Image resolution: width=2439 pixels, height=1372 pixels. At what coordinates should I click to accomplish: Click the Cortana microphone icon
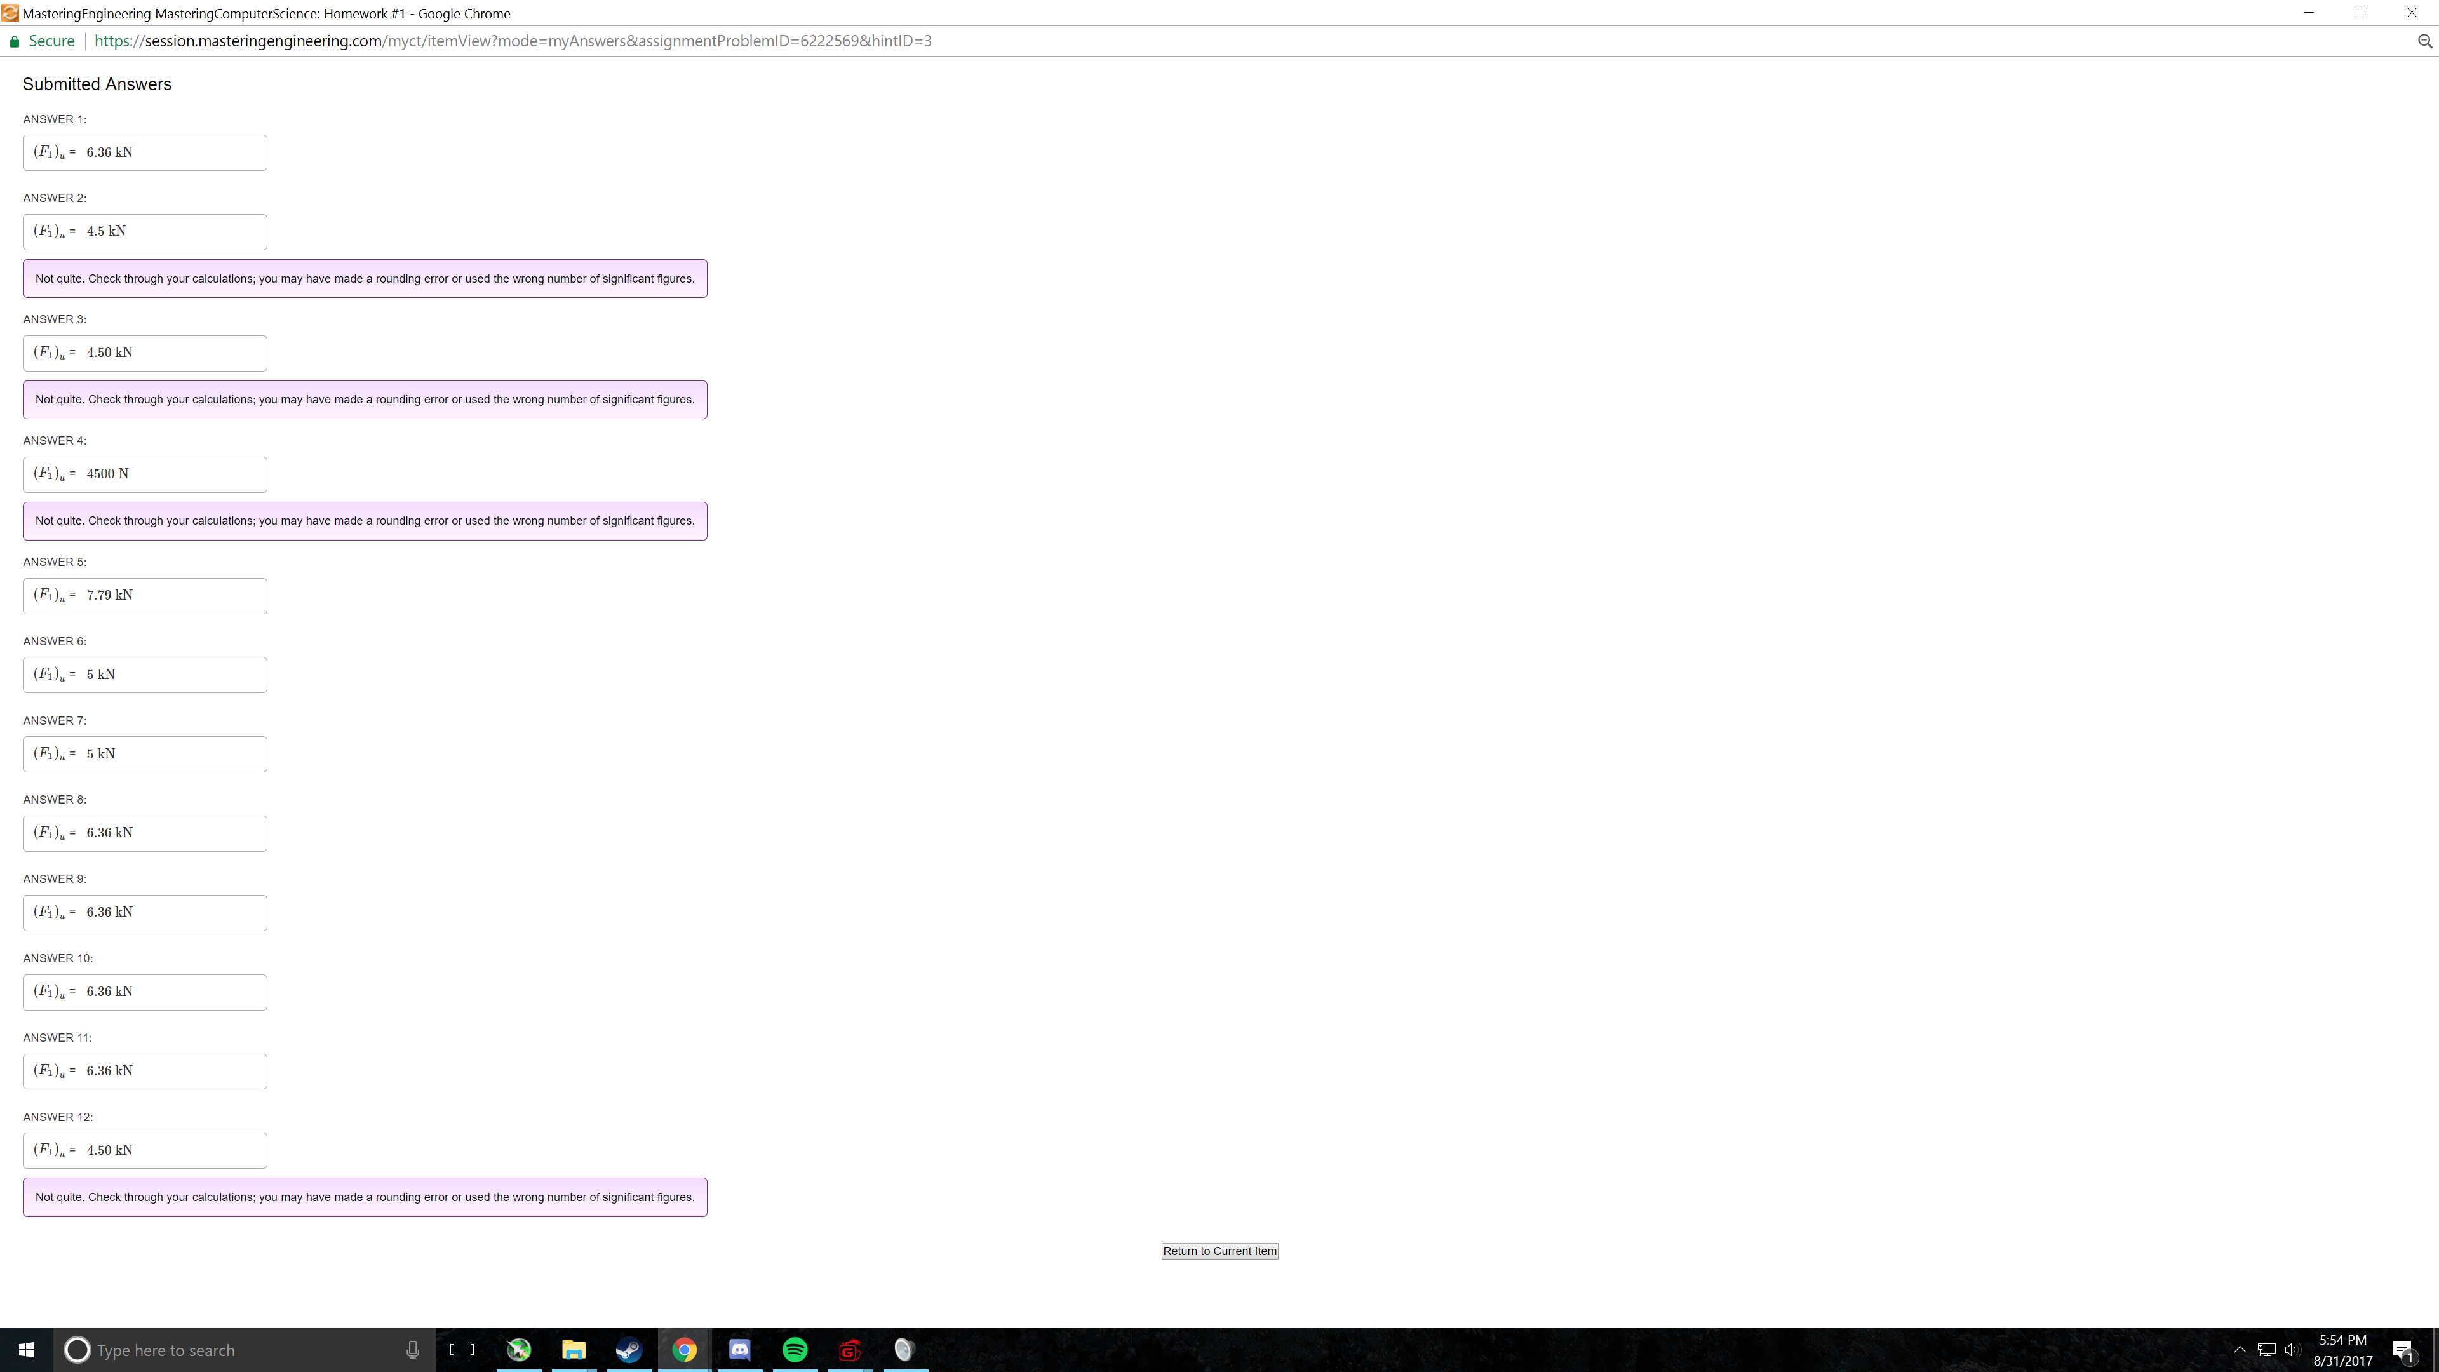413,1349
